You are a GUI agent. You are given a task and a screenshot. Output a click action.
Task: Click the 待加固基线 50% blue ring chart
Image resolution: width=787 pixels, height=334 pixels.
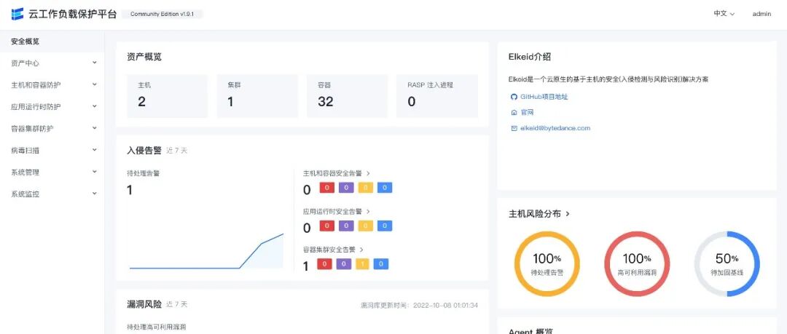tap(727, 264)
